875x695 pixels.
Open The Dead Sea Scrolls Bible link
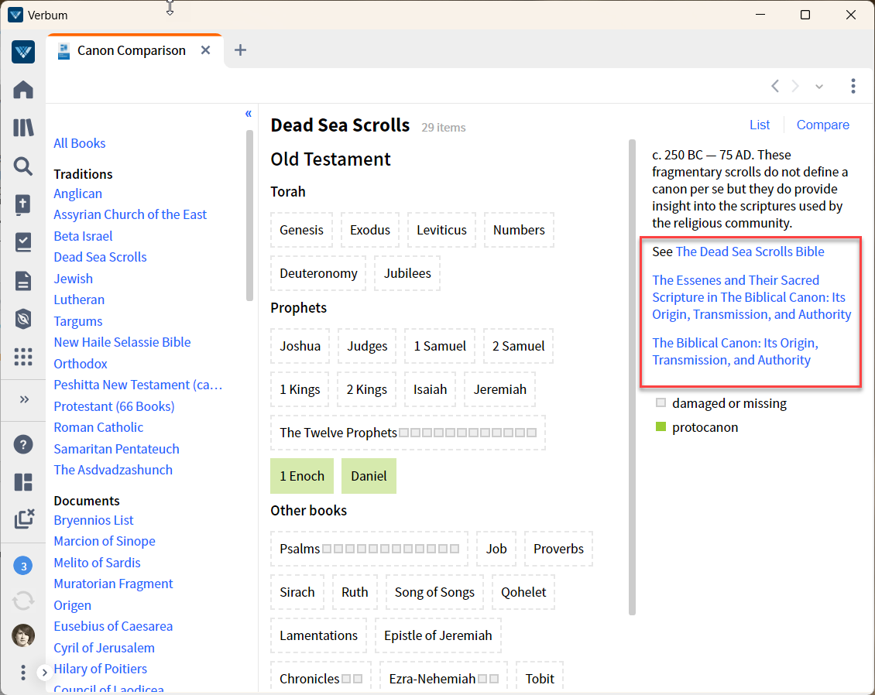pos(750,252)
